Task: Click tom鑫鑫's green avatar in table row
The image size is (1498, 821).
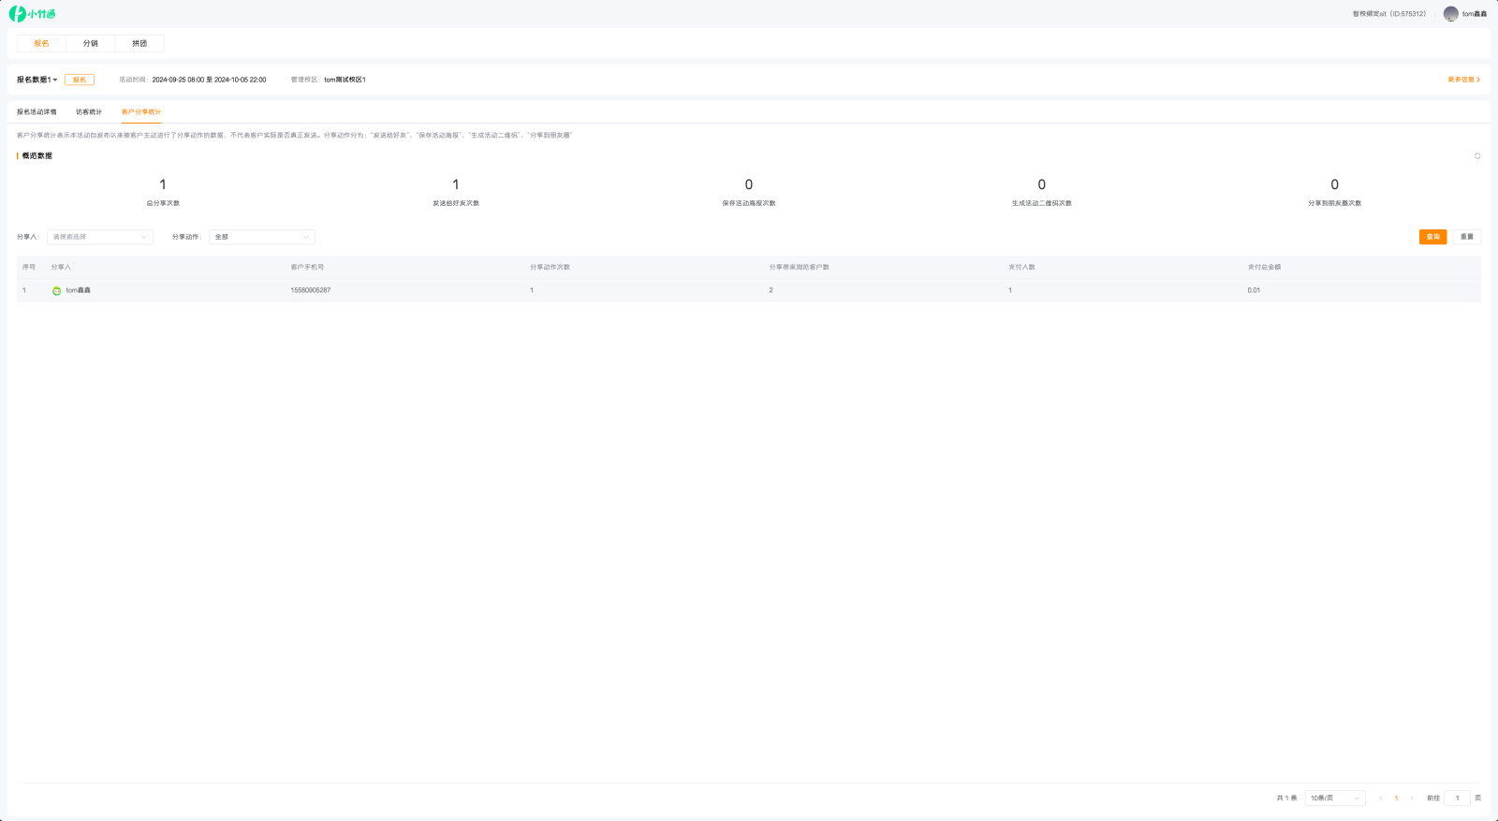Action: [56, 290]
